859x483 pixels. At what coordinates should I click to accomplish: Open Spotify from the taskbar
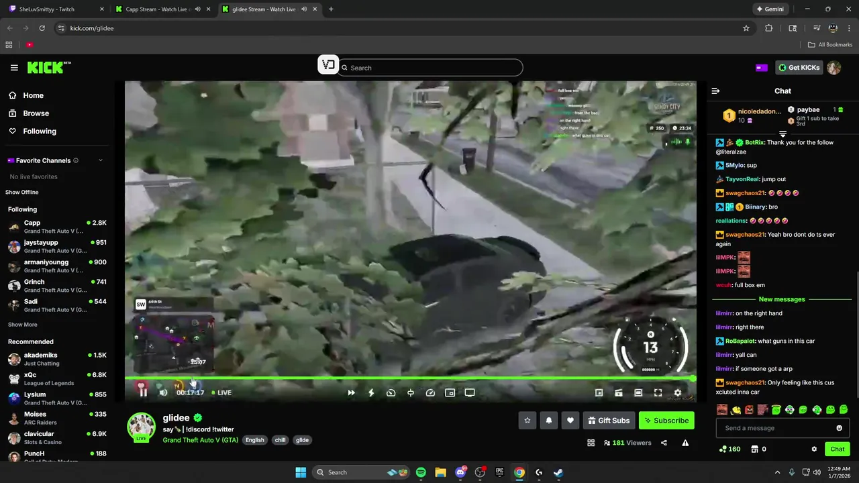click(421, 472)
